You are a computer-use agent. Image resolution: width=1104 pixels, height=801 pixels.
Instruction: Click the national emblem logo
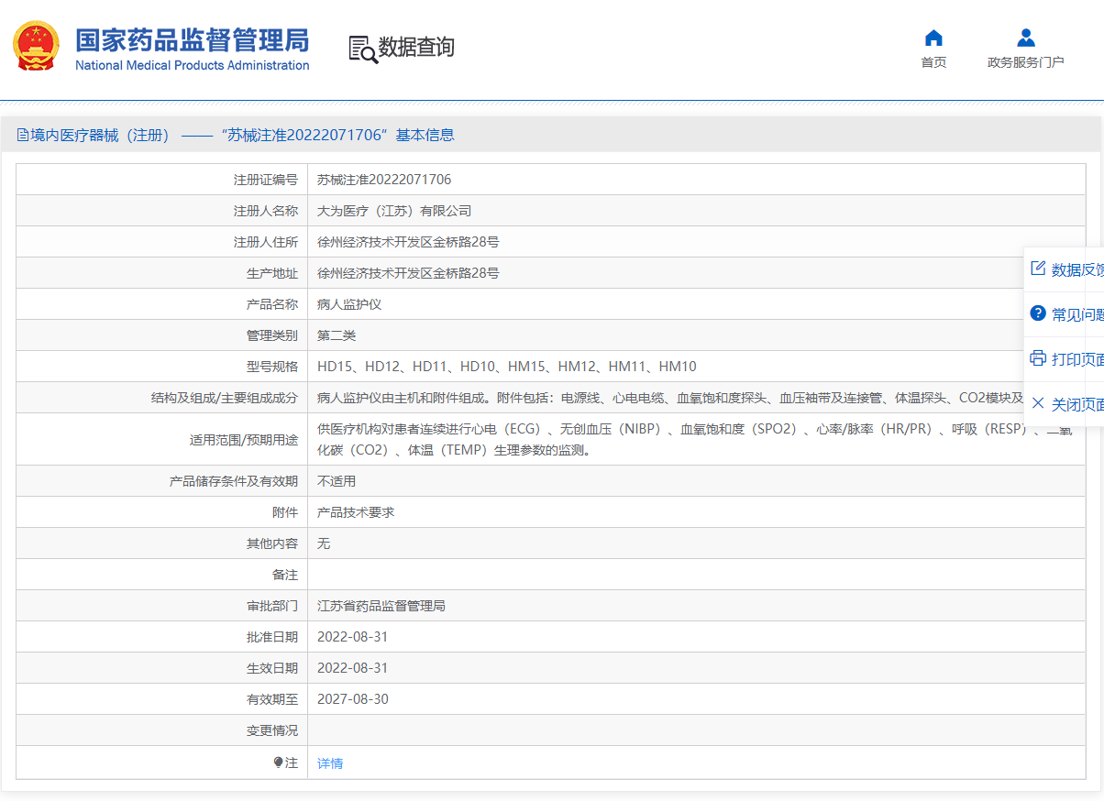point(36,47)
